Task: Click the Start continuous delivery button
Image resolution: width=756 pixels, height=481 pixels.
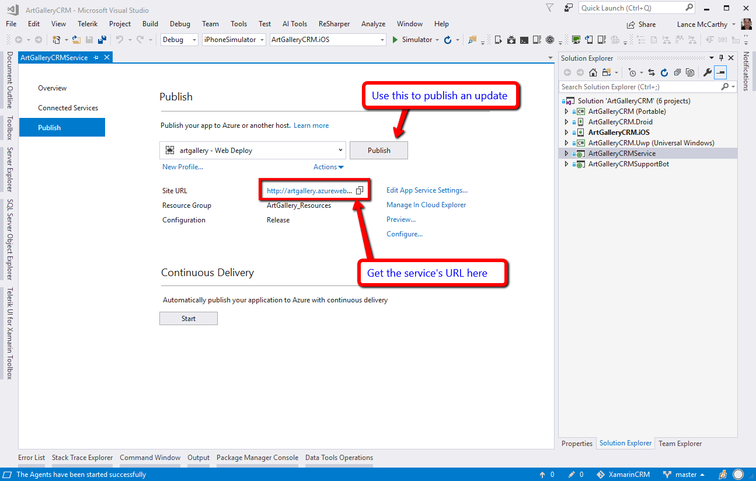Action: pyautogui.click(x=189, y=319)
